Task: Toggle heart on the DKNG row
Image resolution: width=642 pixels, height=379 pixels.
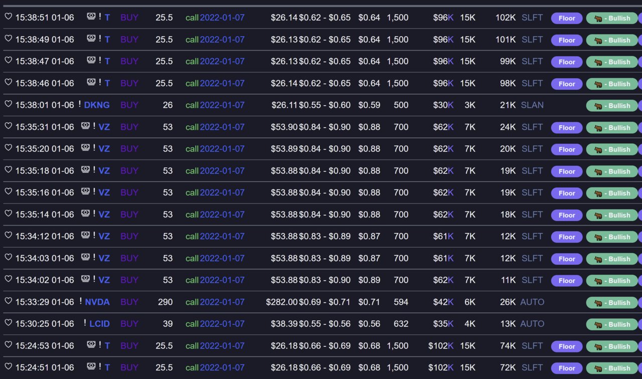Action: (8, 104)
